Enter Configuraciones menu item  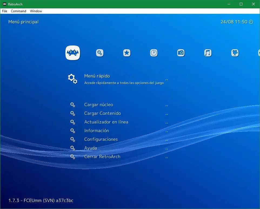point(101,139)
